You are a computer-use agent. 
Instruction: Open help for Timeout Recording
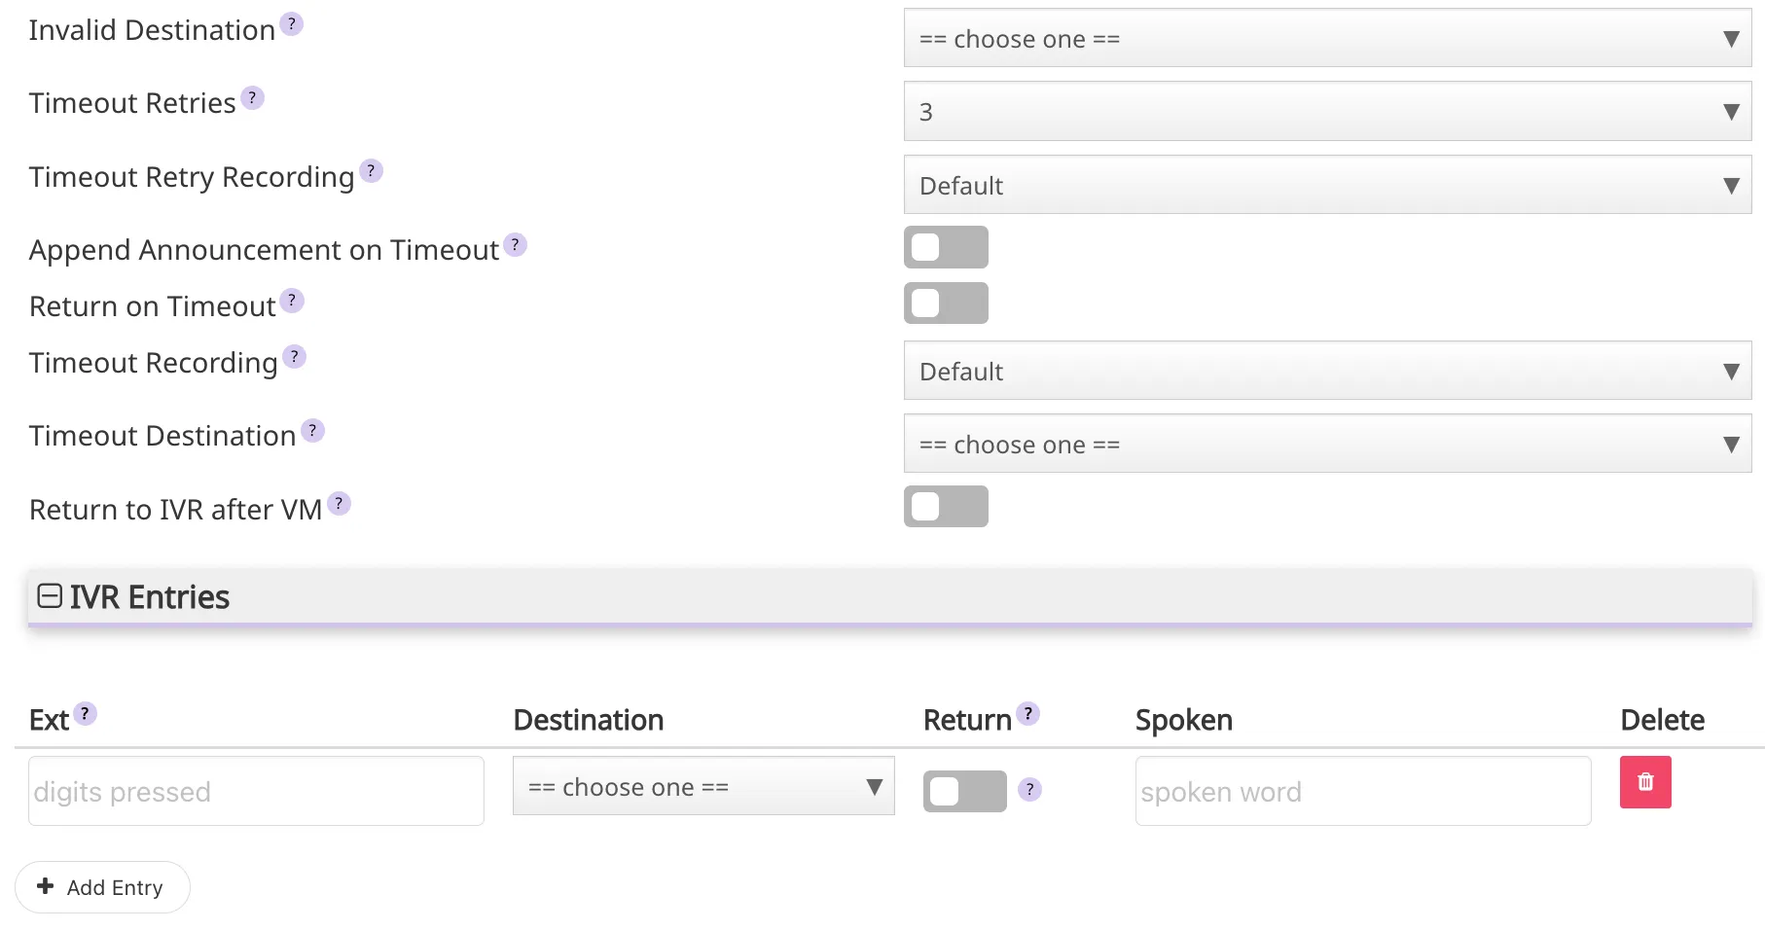(x=295, y=356)
